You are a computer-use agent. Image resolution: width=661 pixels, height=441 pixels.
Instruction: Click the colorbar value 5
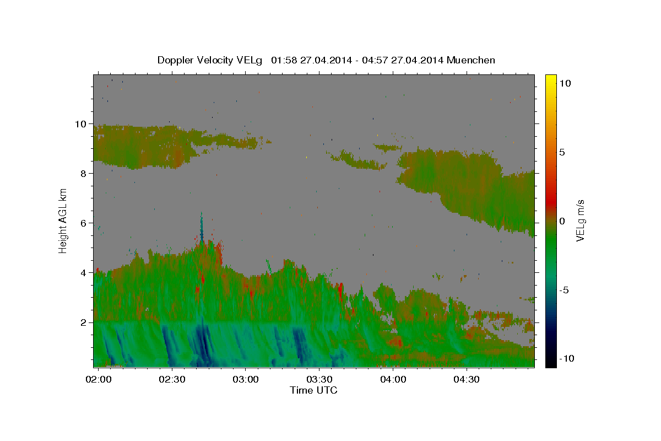click(x=562, y=152)
